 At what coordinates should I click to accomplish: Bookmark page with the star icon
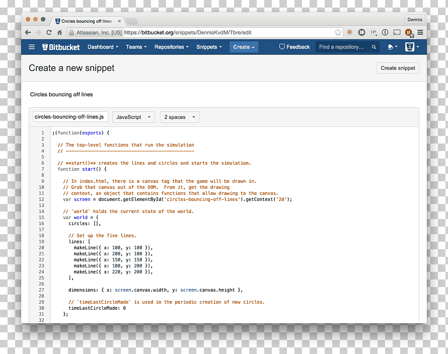click(338, 32)
